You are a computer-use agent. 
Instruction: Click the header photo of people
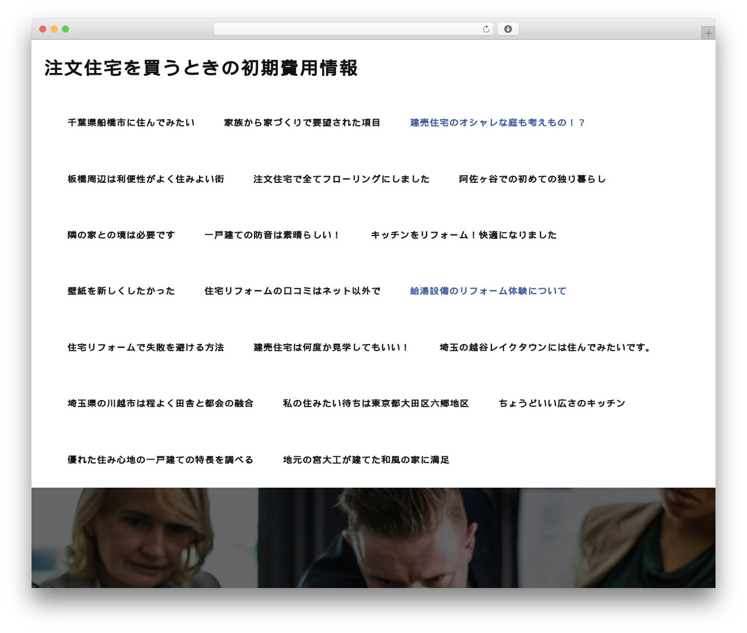373,538
